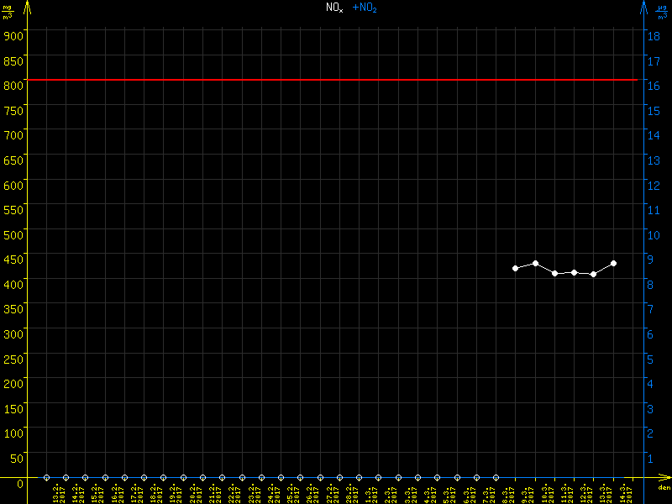
Task: Click the blue +NO2 legend label
Action: 364,8
